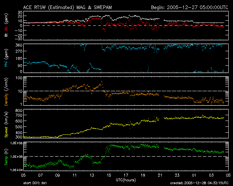Viewport: 233px width, 186px height.
Task: Click the '300' value on the Speed axis
Action: click(19, 137)
